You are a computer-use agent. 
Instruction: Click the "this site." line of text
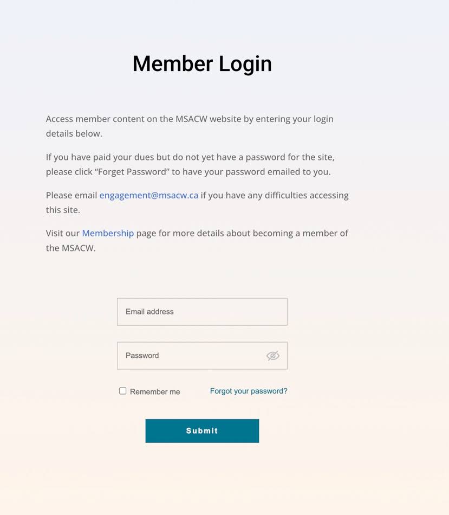63,210
